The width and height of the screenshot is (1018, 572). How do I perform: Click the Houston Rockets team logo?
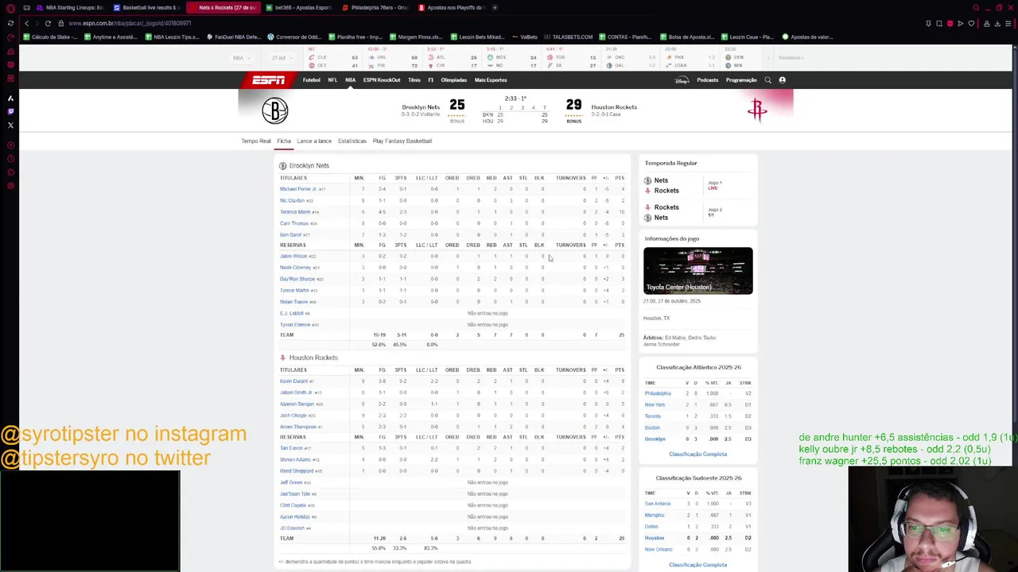tap(756, 110)
